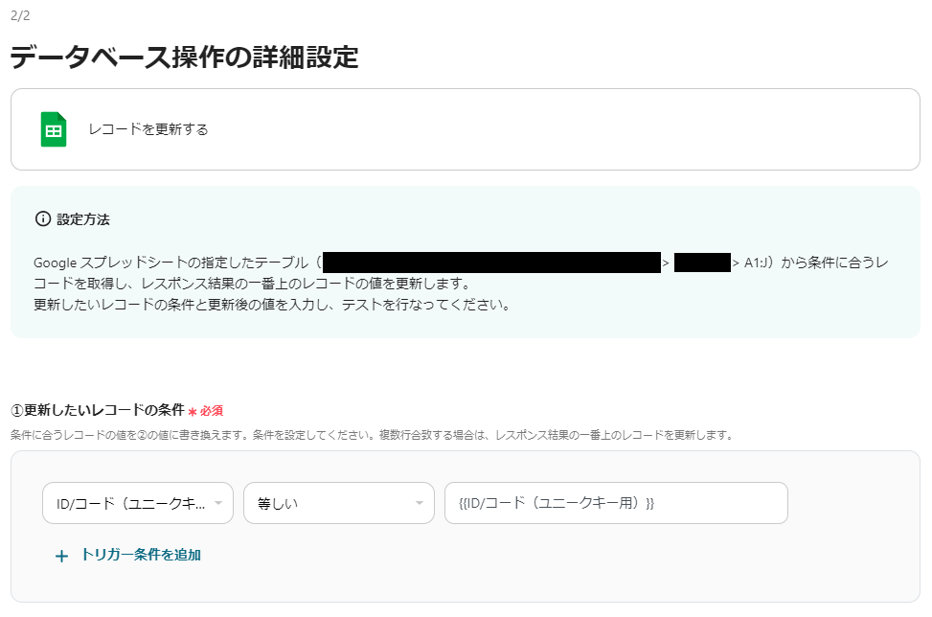Select the chevron on the ID/コード field selector
Viewport: 932px width, 617px height.
coord(218,503)
